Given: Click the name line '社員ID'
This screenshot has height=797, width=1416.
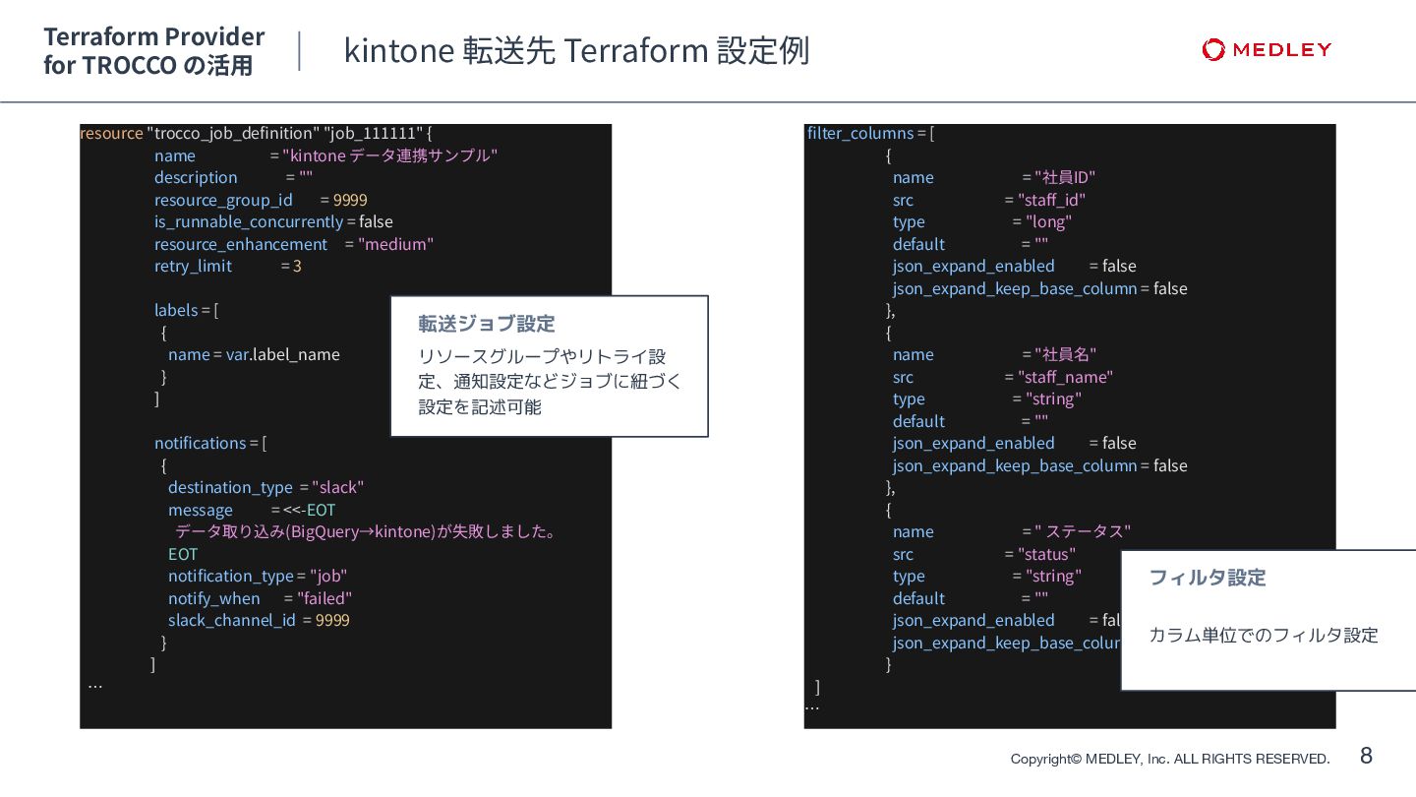Looking at the screenshot, I should (994, 177).
